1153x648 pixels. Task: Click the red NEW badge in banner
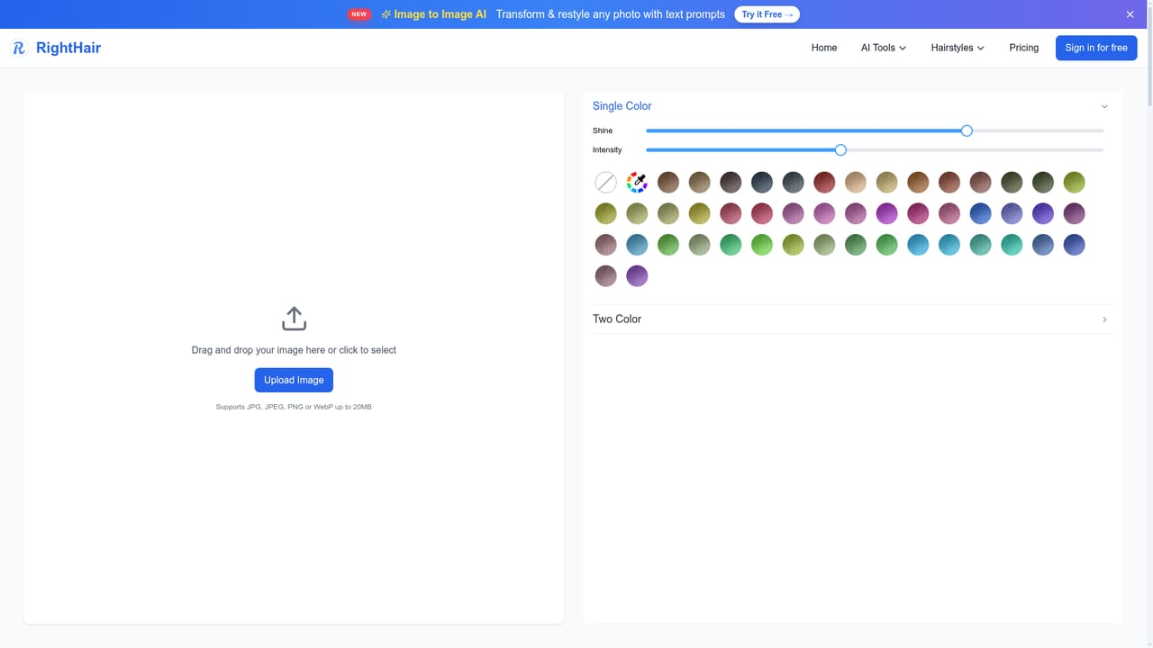pyautogui.click(x=359, y=14)
